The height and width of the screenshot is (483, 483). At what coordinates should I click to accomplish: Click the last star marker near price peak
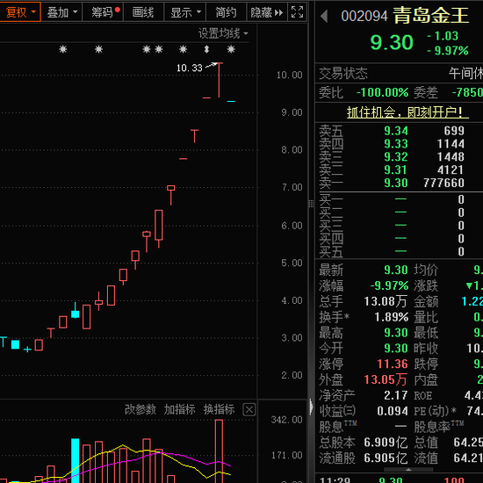231,49
